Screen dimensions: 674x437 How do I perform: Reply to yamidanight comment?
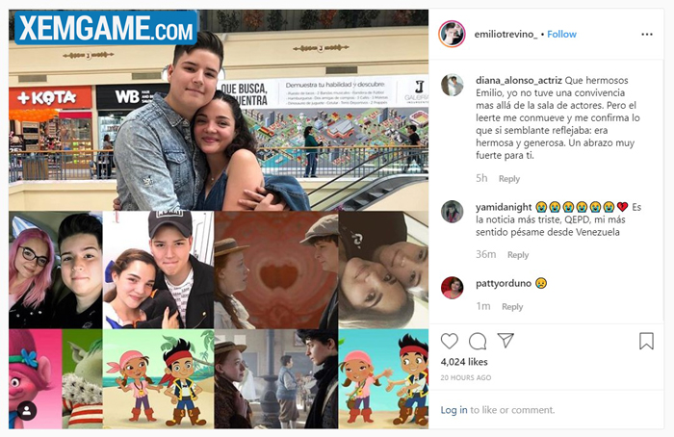click(518, 255)
